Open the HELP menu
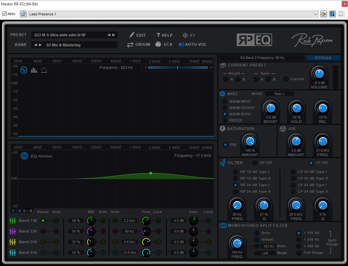Screen dimensions: 348x266 point(165,35)
